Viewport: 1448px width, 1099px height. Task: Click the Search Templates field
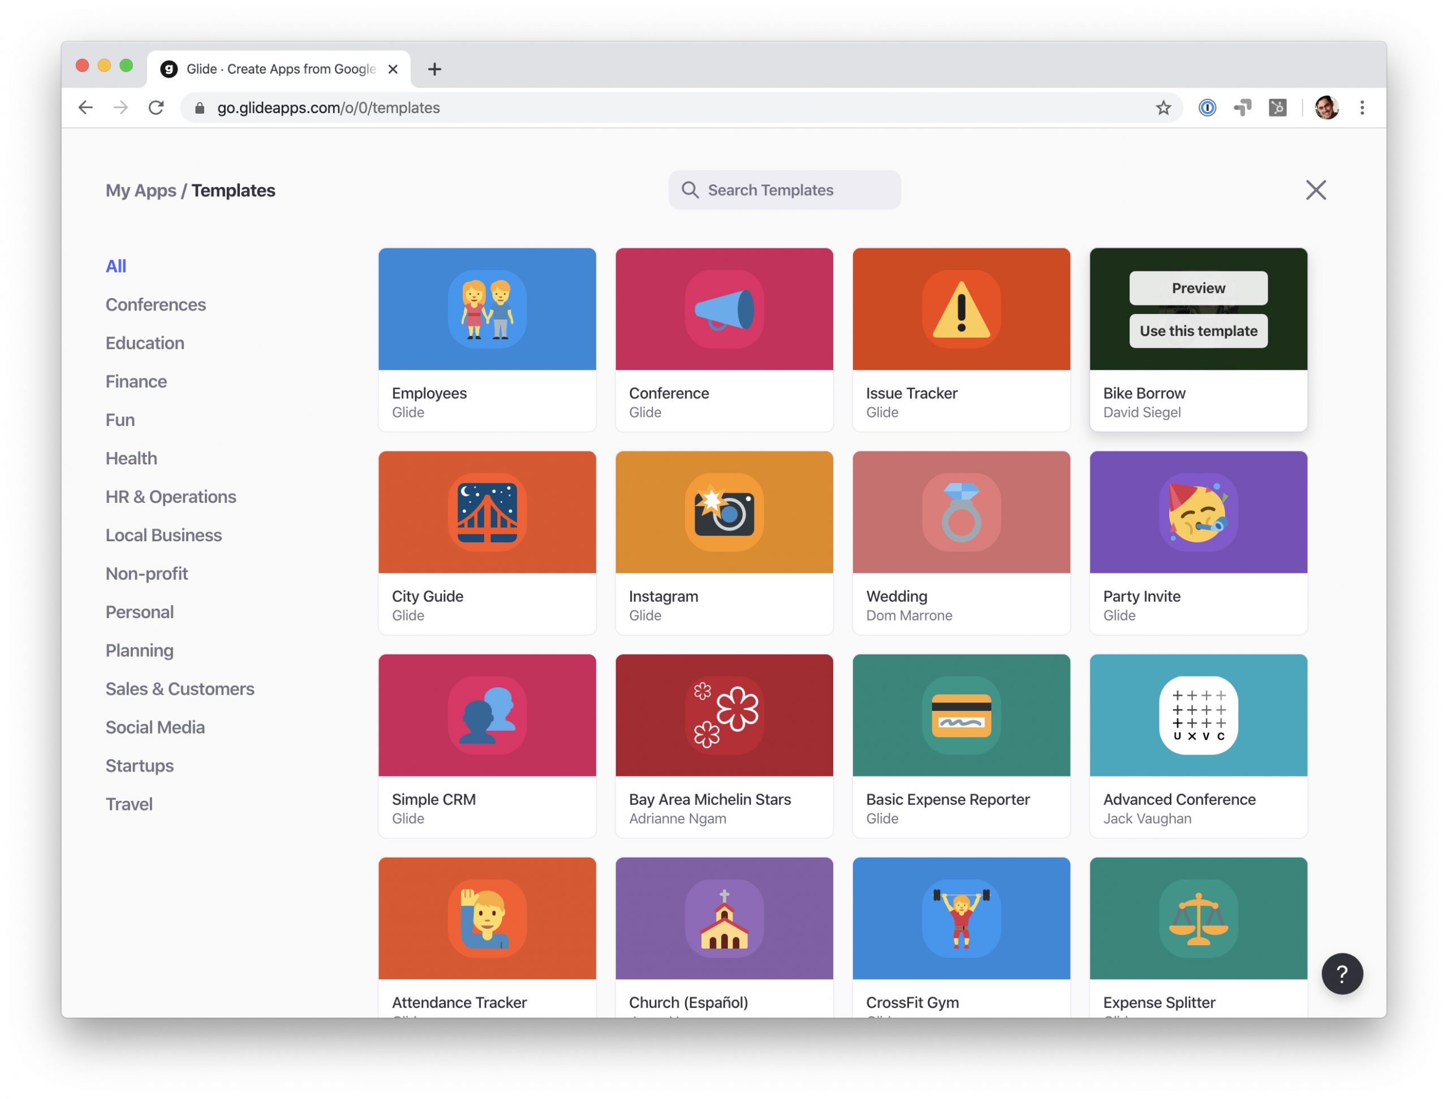(784, 190)
